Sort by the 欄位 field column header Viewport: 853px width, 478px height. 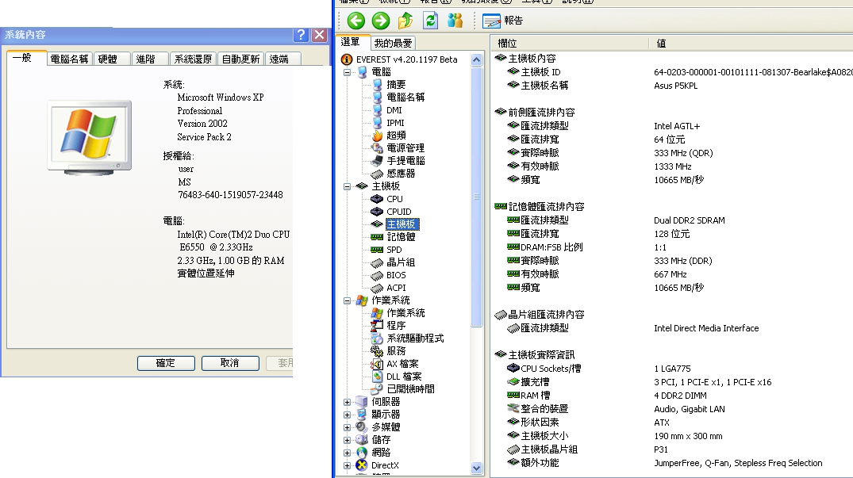click(x=571, y=43)
